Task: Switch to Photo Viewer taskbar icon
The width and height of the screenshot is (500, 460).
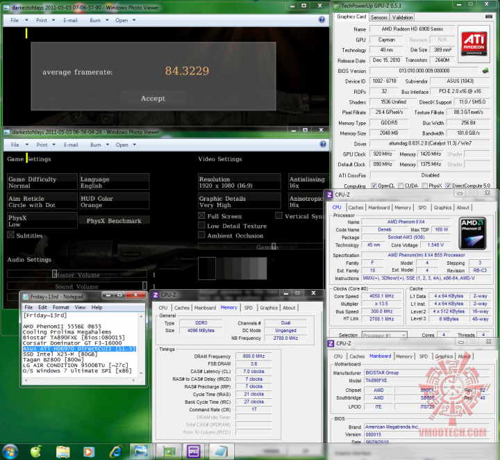Action: coord(141,452)
